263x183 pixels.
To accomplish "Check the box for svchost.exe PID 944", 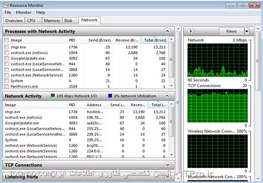I will point(7,64).
